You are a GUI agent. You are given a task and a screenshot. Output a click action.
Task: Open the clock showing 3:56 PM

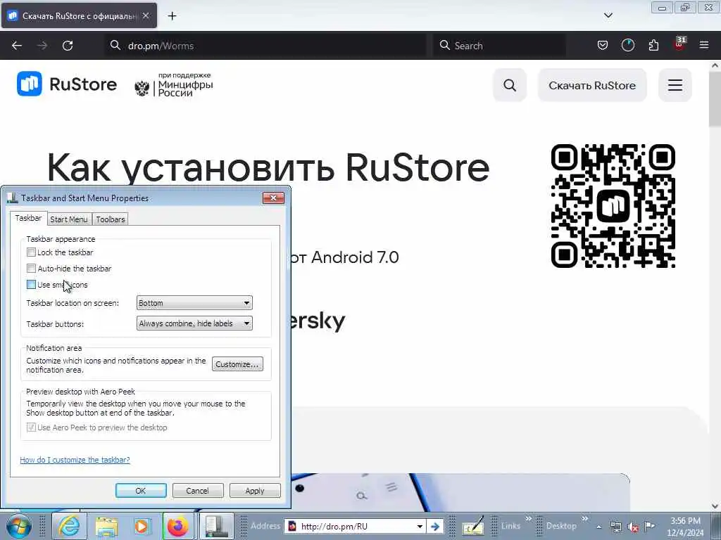(x=685, y=527)
